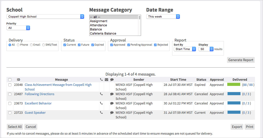
Task: Click the SMS bubble icon in the header
Action: pyautogui.click(x=112, y=80)
